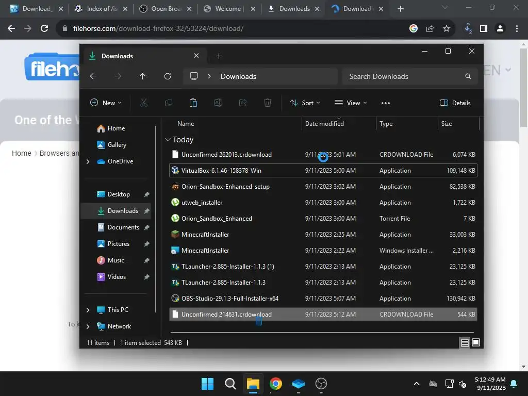This screenshot has width=528, height=396.
Task: Click the Search Downloads field
Action: pos(409,76)
